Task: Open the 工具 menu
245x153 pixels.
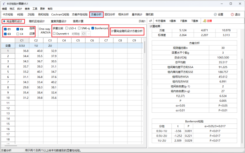Action: [35, 9]
